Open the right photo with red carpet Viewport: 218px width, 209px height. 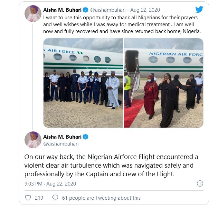click(163, 83)
